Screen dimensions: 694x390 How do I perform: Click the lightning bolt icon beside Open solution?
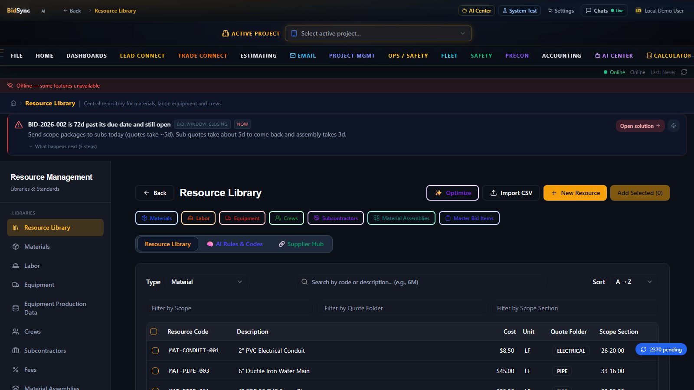click(x=674, y=126)
